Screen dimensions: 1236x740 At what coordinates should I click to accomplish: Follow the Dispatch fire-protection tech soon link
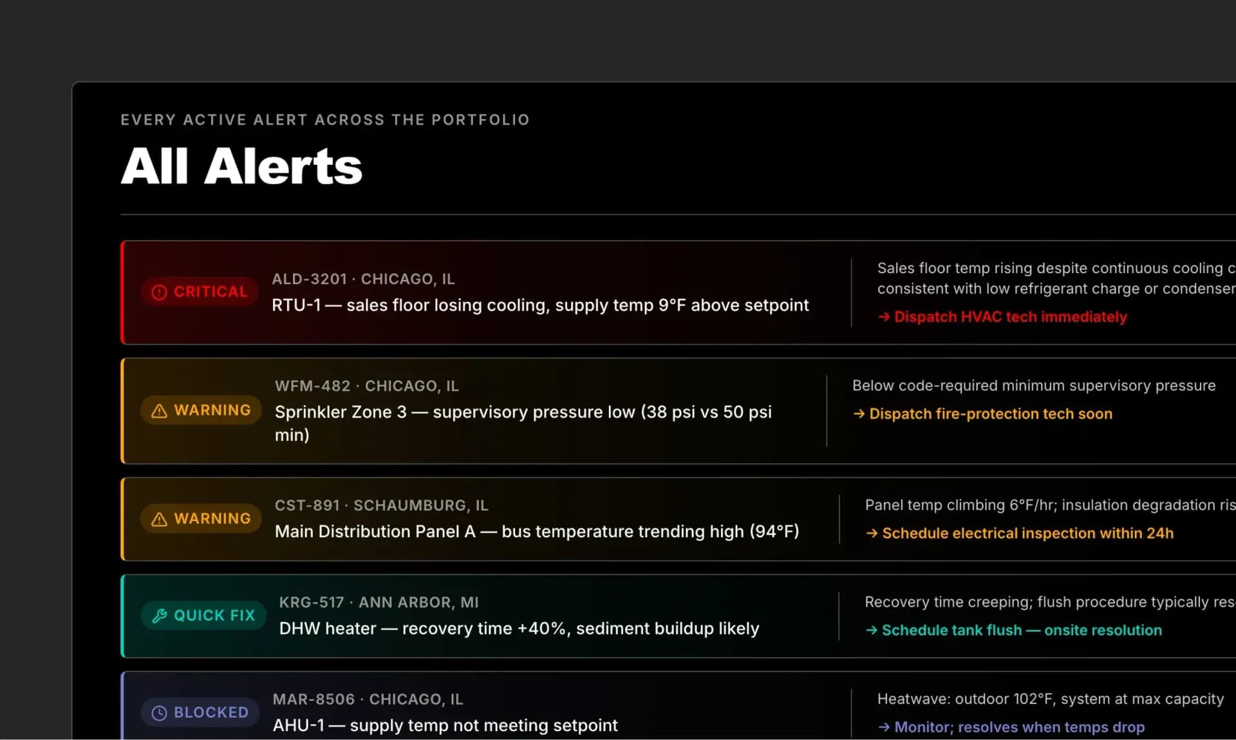click(x=982, y=413)
